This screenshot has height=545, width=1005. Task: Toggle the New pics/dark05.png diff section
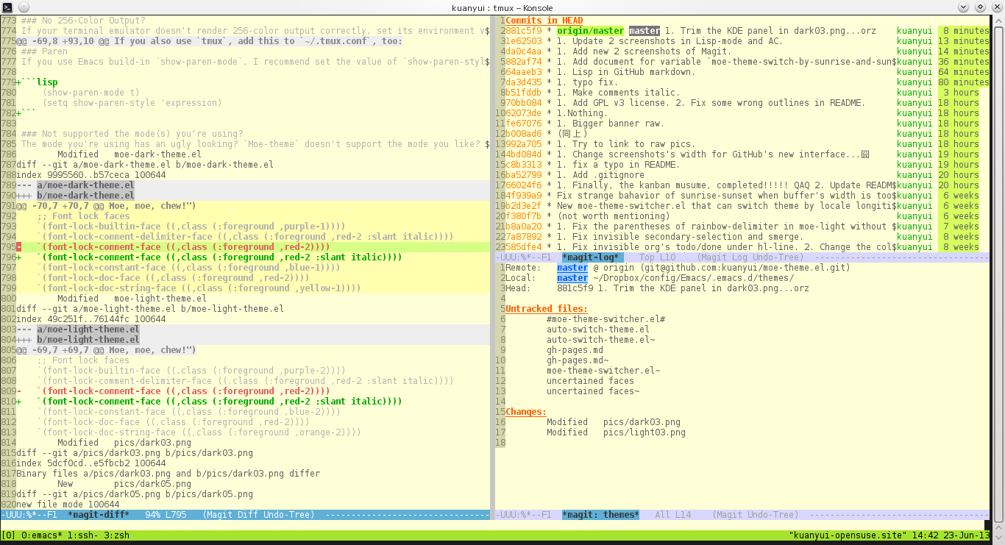[x=124, y=484]
